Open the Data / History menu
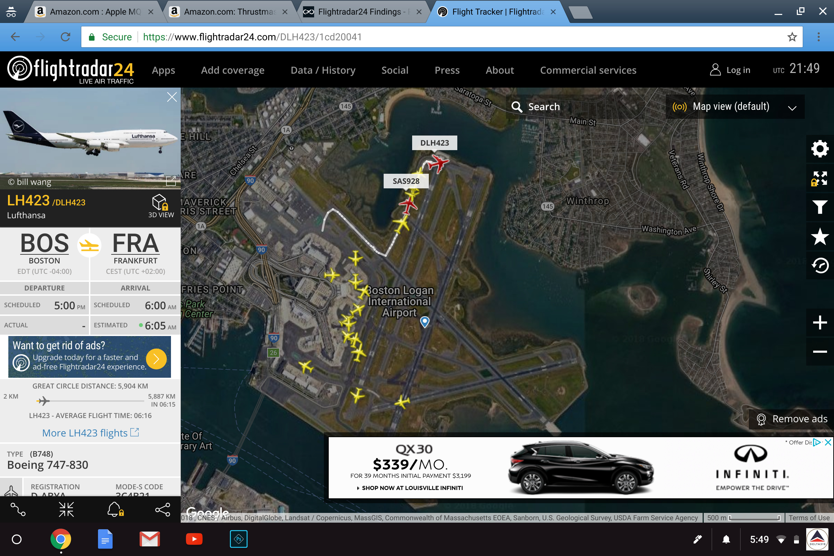This screenshot has height=556, width=834. pos(323,70)
